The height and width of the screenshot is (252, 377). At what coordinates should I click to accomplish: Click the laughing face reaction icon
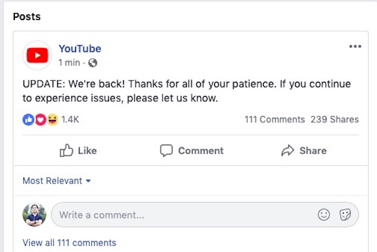(52, 119)
